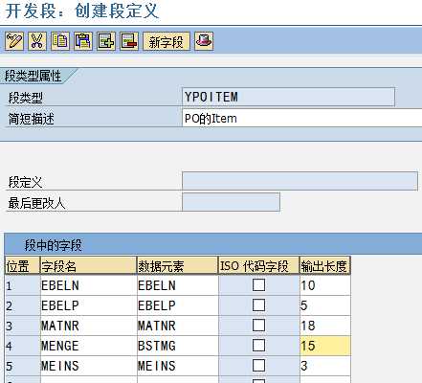Click data element cell in MATNR row
The width and height of the screenshot is (422, 383).
177,326
